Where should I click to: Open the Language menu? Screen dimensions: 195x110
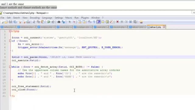click(x=47, y=18)
